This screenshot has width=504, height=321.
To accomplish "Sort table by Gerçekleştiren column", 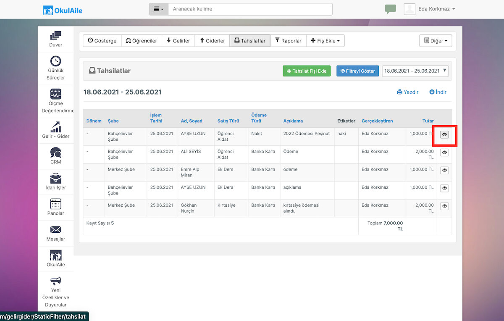I will 377,121.
